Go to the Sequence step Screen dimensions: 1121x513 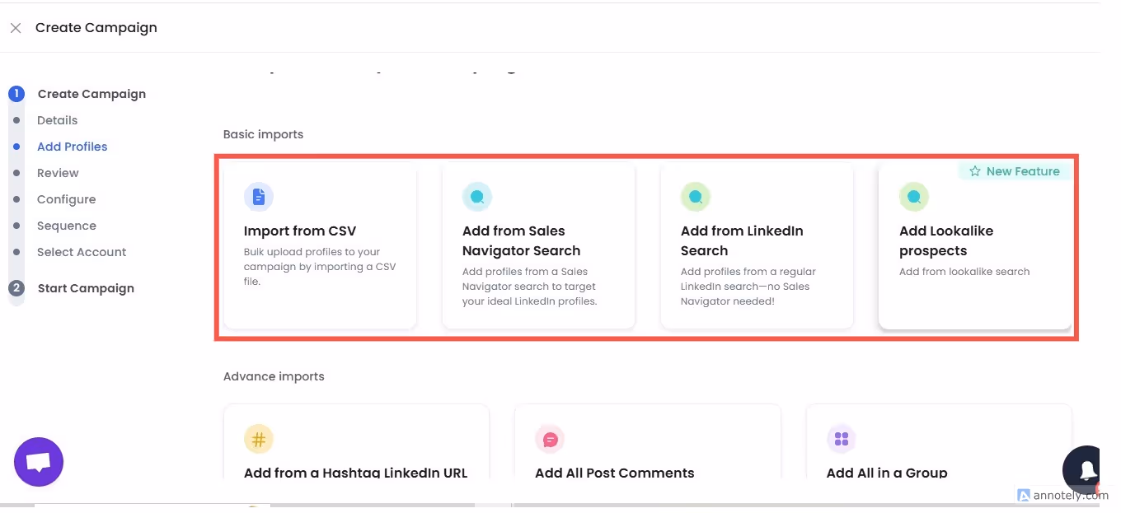67,226
